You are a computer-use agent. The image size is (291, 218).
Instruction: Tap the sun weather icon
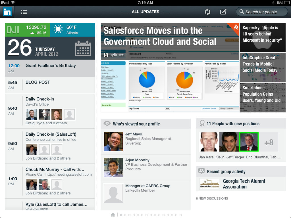pos(58,30)
